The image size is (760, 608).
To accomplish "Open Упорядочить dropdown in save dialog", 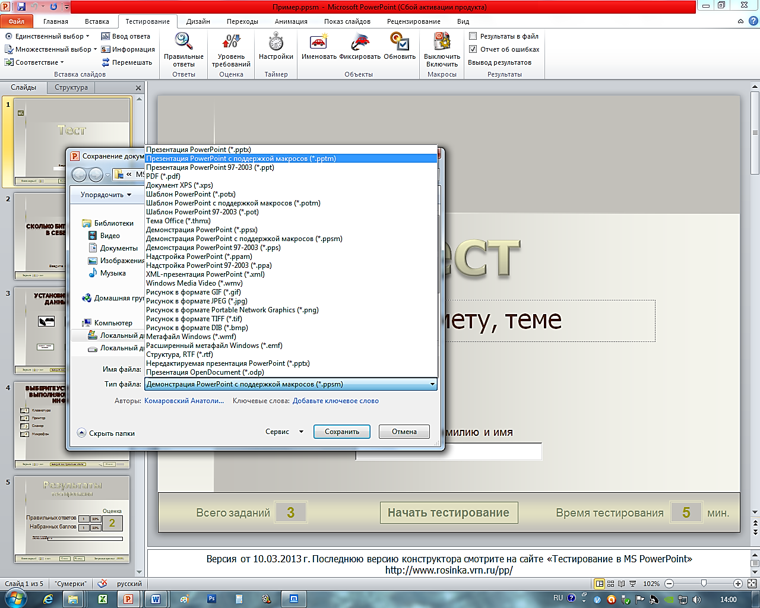I will 106,195.
